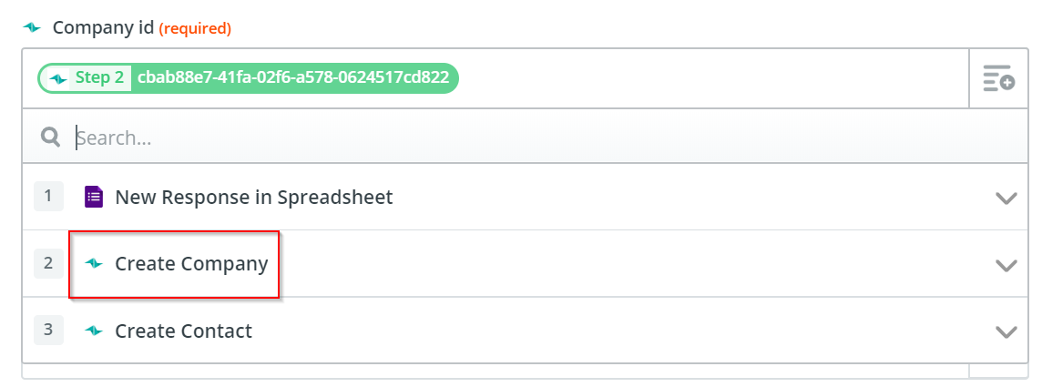
Task: Click the purple Google Forms icon
Action: (94, 198)
